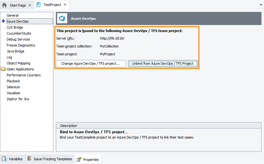Click the Azure DevOps logo icon
Viewport: 264px width, 164px height.
point(62,19)
